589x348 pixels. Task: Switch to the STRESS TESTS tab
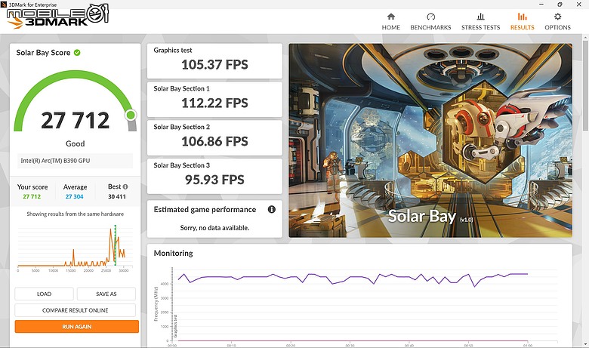coord(480,22)
